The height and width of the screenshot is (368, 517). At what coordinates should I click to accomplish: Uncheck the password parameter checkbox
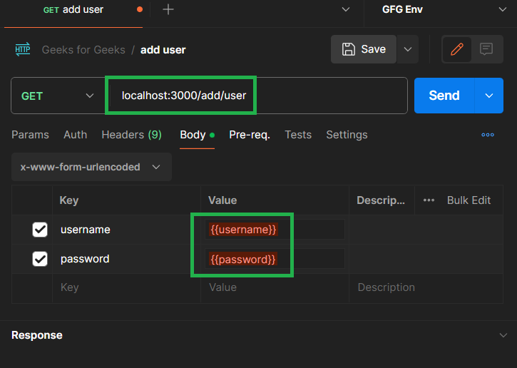(40, 259)
